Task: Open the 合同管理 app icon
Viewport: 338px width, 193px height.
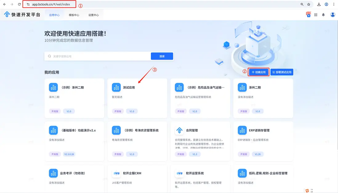Action: click(x=179, y=130)
